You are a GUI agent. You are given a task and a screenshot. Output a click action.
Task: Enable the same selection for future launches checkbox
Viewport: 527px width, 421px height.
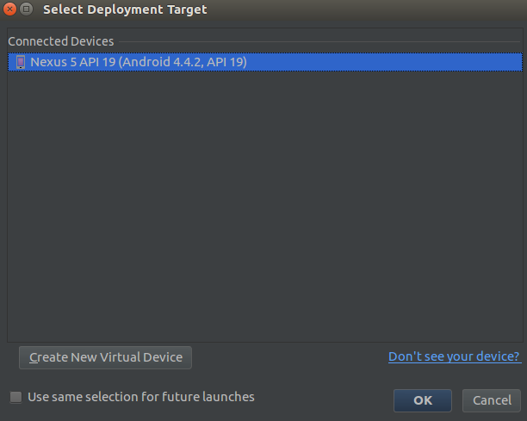point(15,397)
